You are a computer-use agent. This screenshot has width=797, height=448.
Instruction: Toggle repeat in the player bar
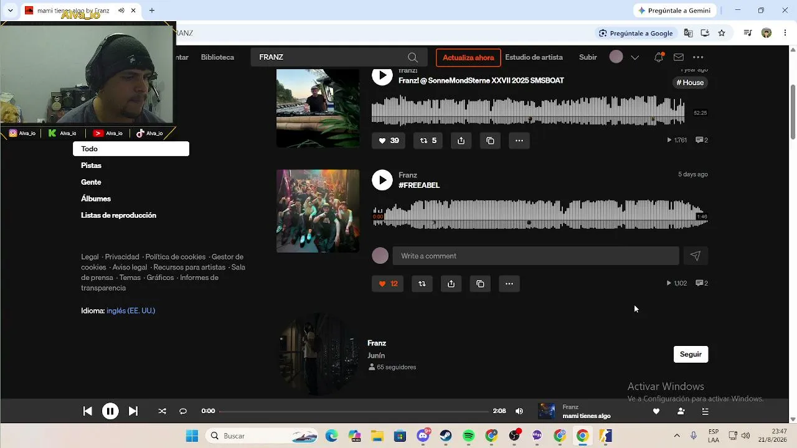click(x=183, y=411)
